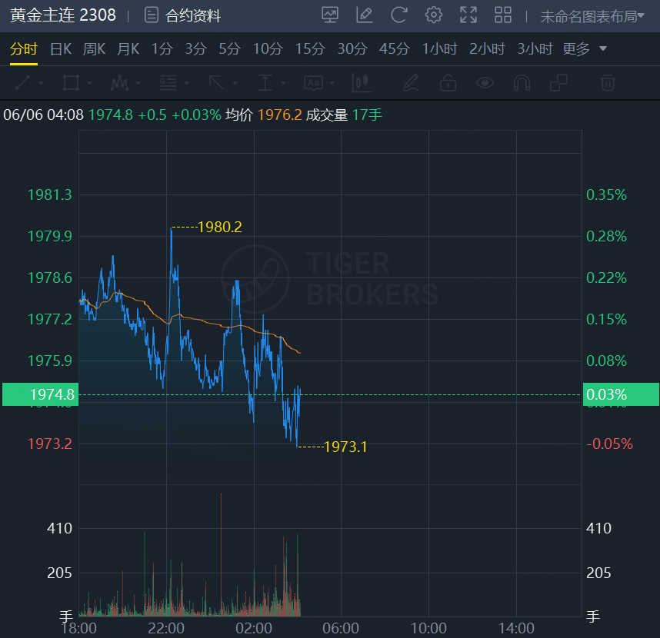Select the 2小时 interval
The width and height of the screenshot is (660, 638).
click(x=488, y=48)
